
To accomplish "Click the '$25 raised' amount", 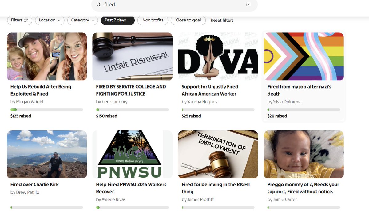I will (191, 116).
